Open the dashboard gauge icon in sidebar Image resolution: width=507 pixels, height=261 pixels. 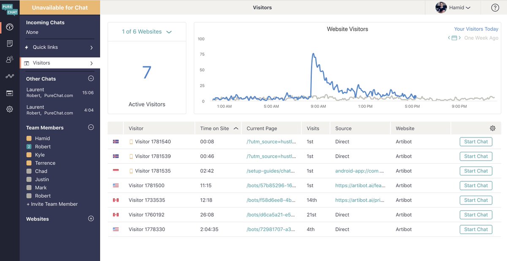9,27
